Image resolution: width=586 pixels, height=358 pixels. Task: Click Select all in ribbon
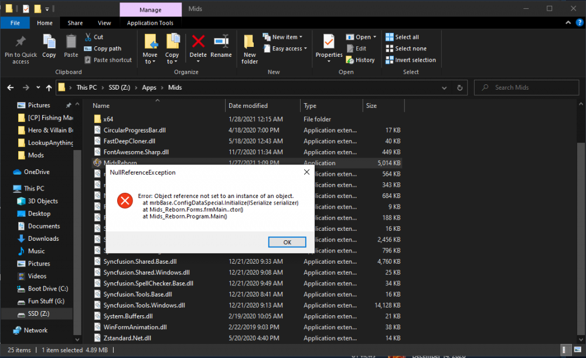(403, 37)
